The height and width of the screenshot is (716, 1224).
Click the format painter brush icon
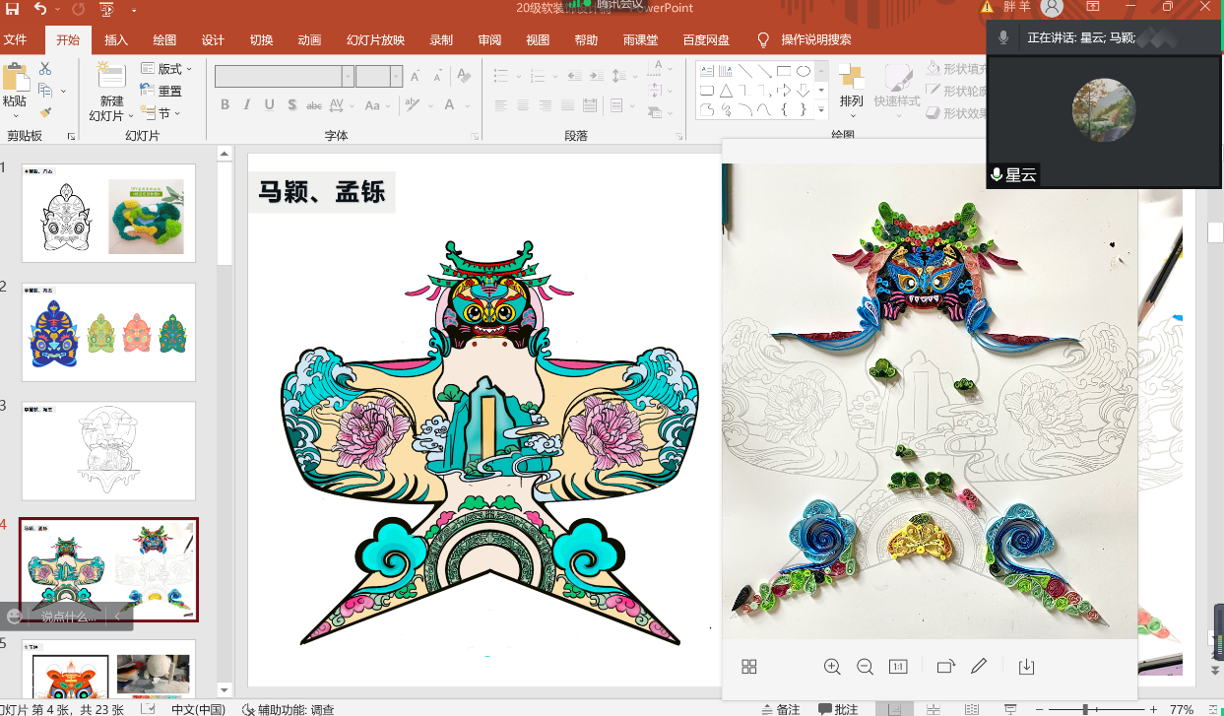[x=44, y=112]
